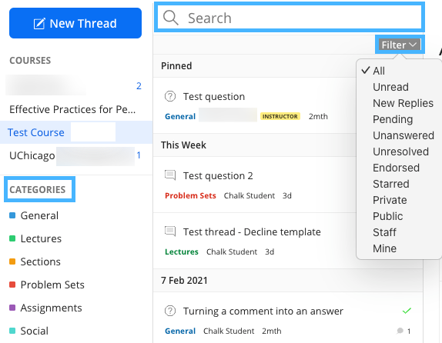Click the Problem Sets tag on Test question 2
This screenshot has width=442, height=343.
coord(190,195)
